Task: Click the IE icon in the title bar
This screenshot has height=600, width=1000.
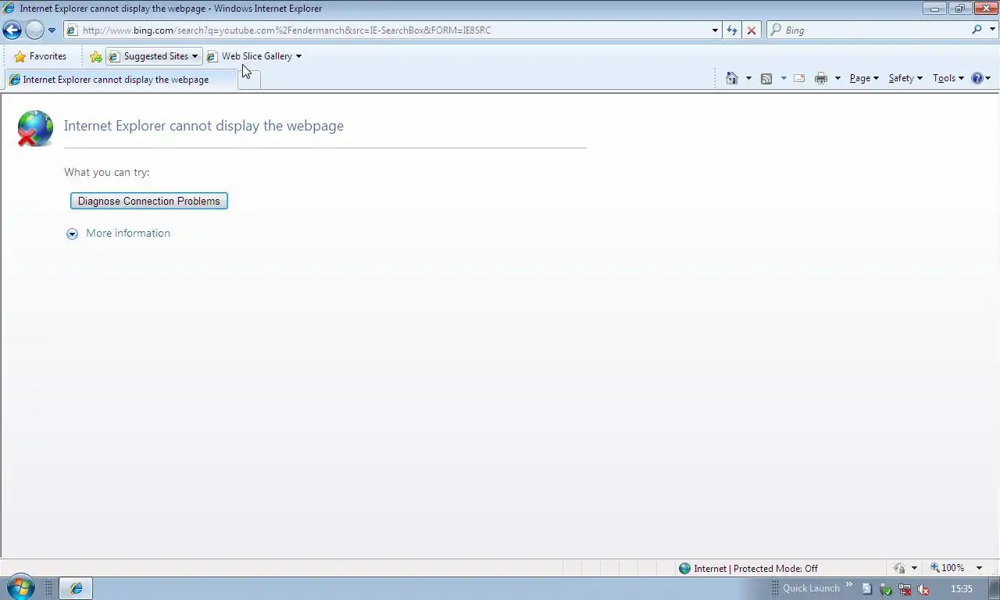Action: pos(9,9)
